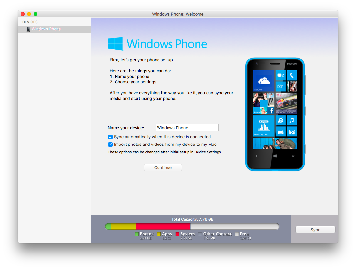This screenshot has width=356, height=269.
Task: Click the green Photos segment of capacity bar
Action: [x=108, y=226]
